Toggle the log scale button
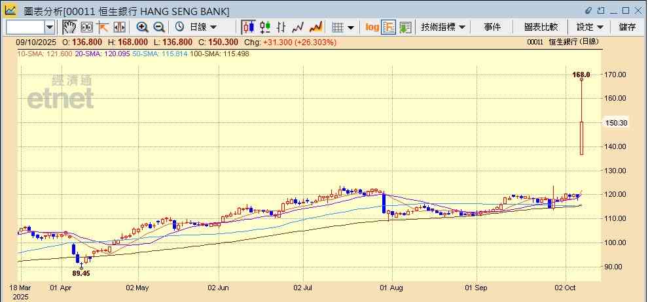Screen dimensions: 648x302 tap(372, 27)
